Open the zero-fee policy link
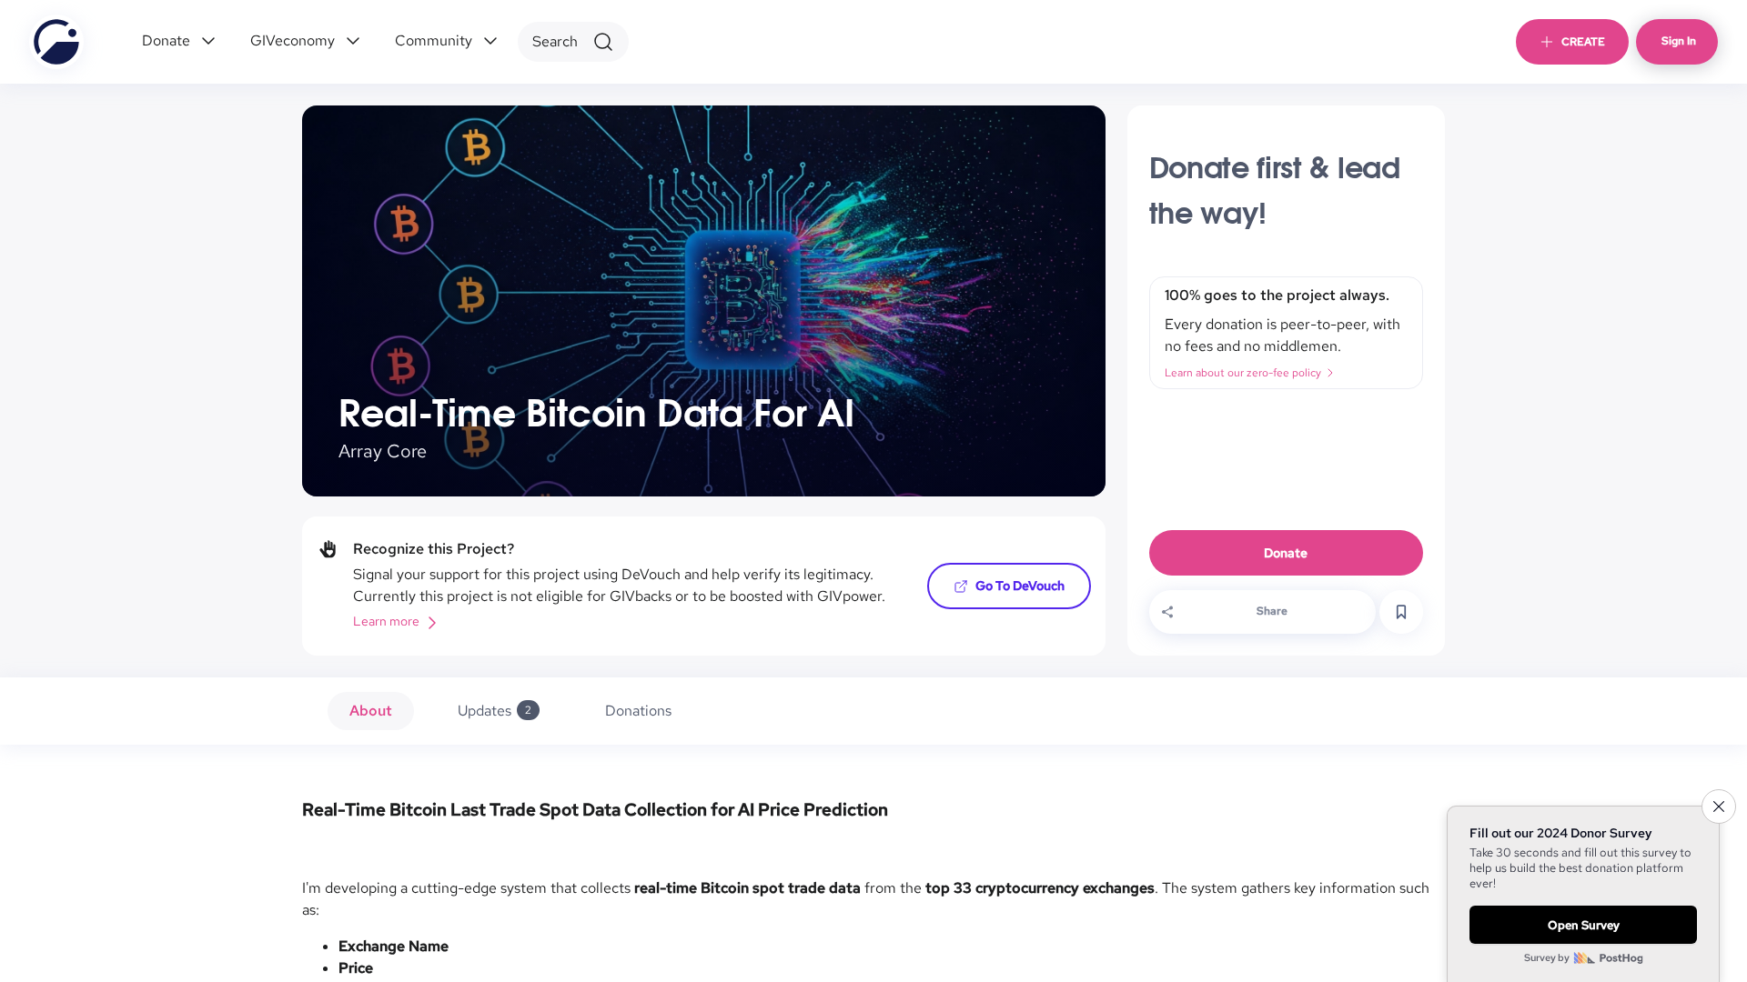 1248,373
